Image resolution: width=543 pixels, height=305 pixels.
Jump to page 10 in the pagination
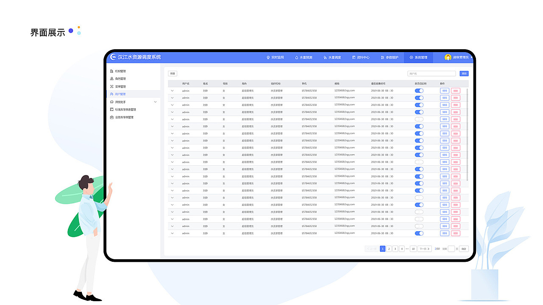pos(413,249)
